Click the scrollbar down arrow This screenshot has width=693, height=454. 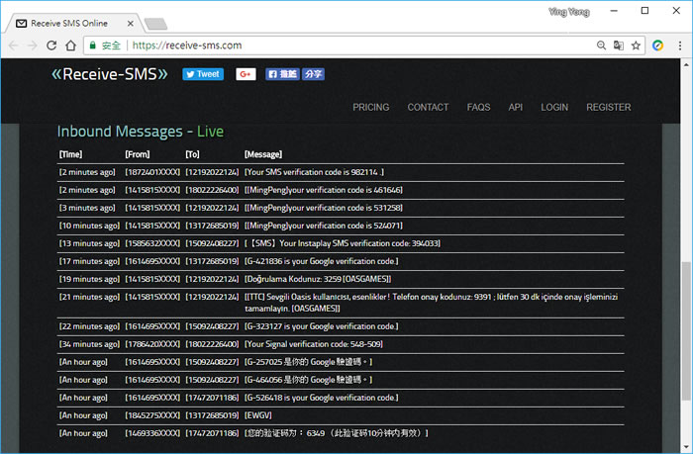(x=686, y=447)
